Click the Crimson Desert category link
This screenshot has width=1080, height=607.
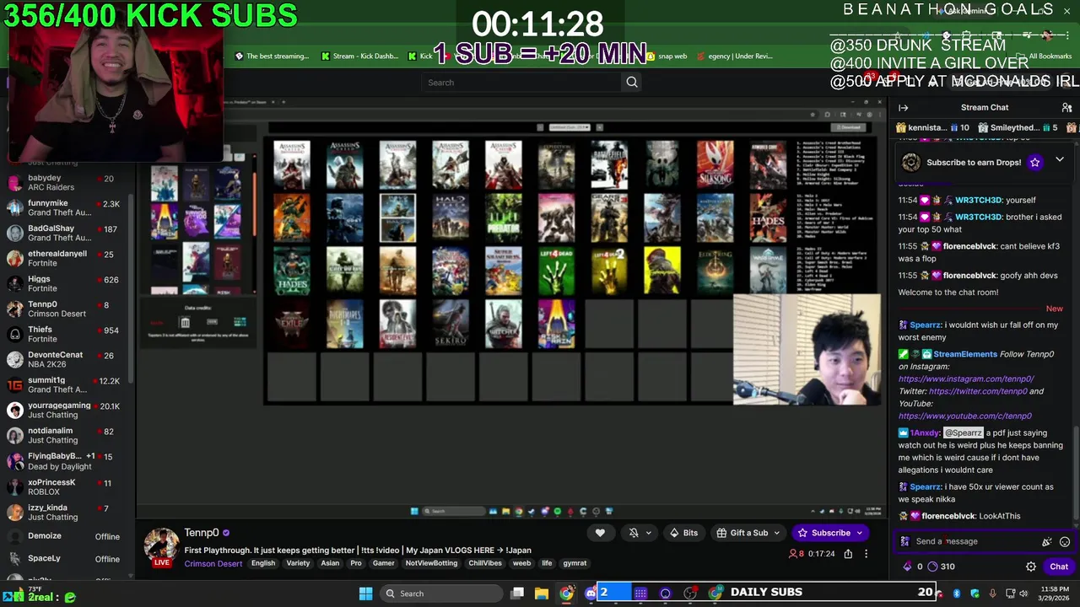[213, 563]
